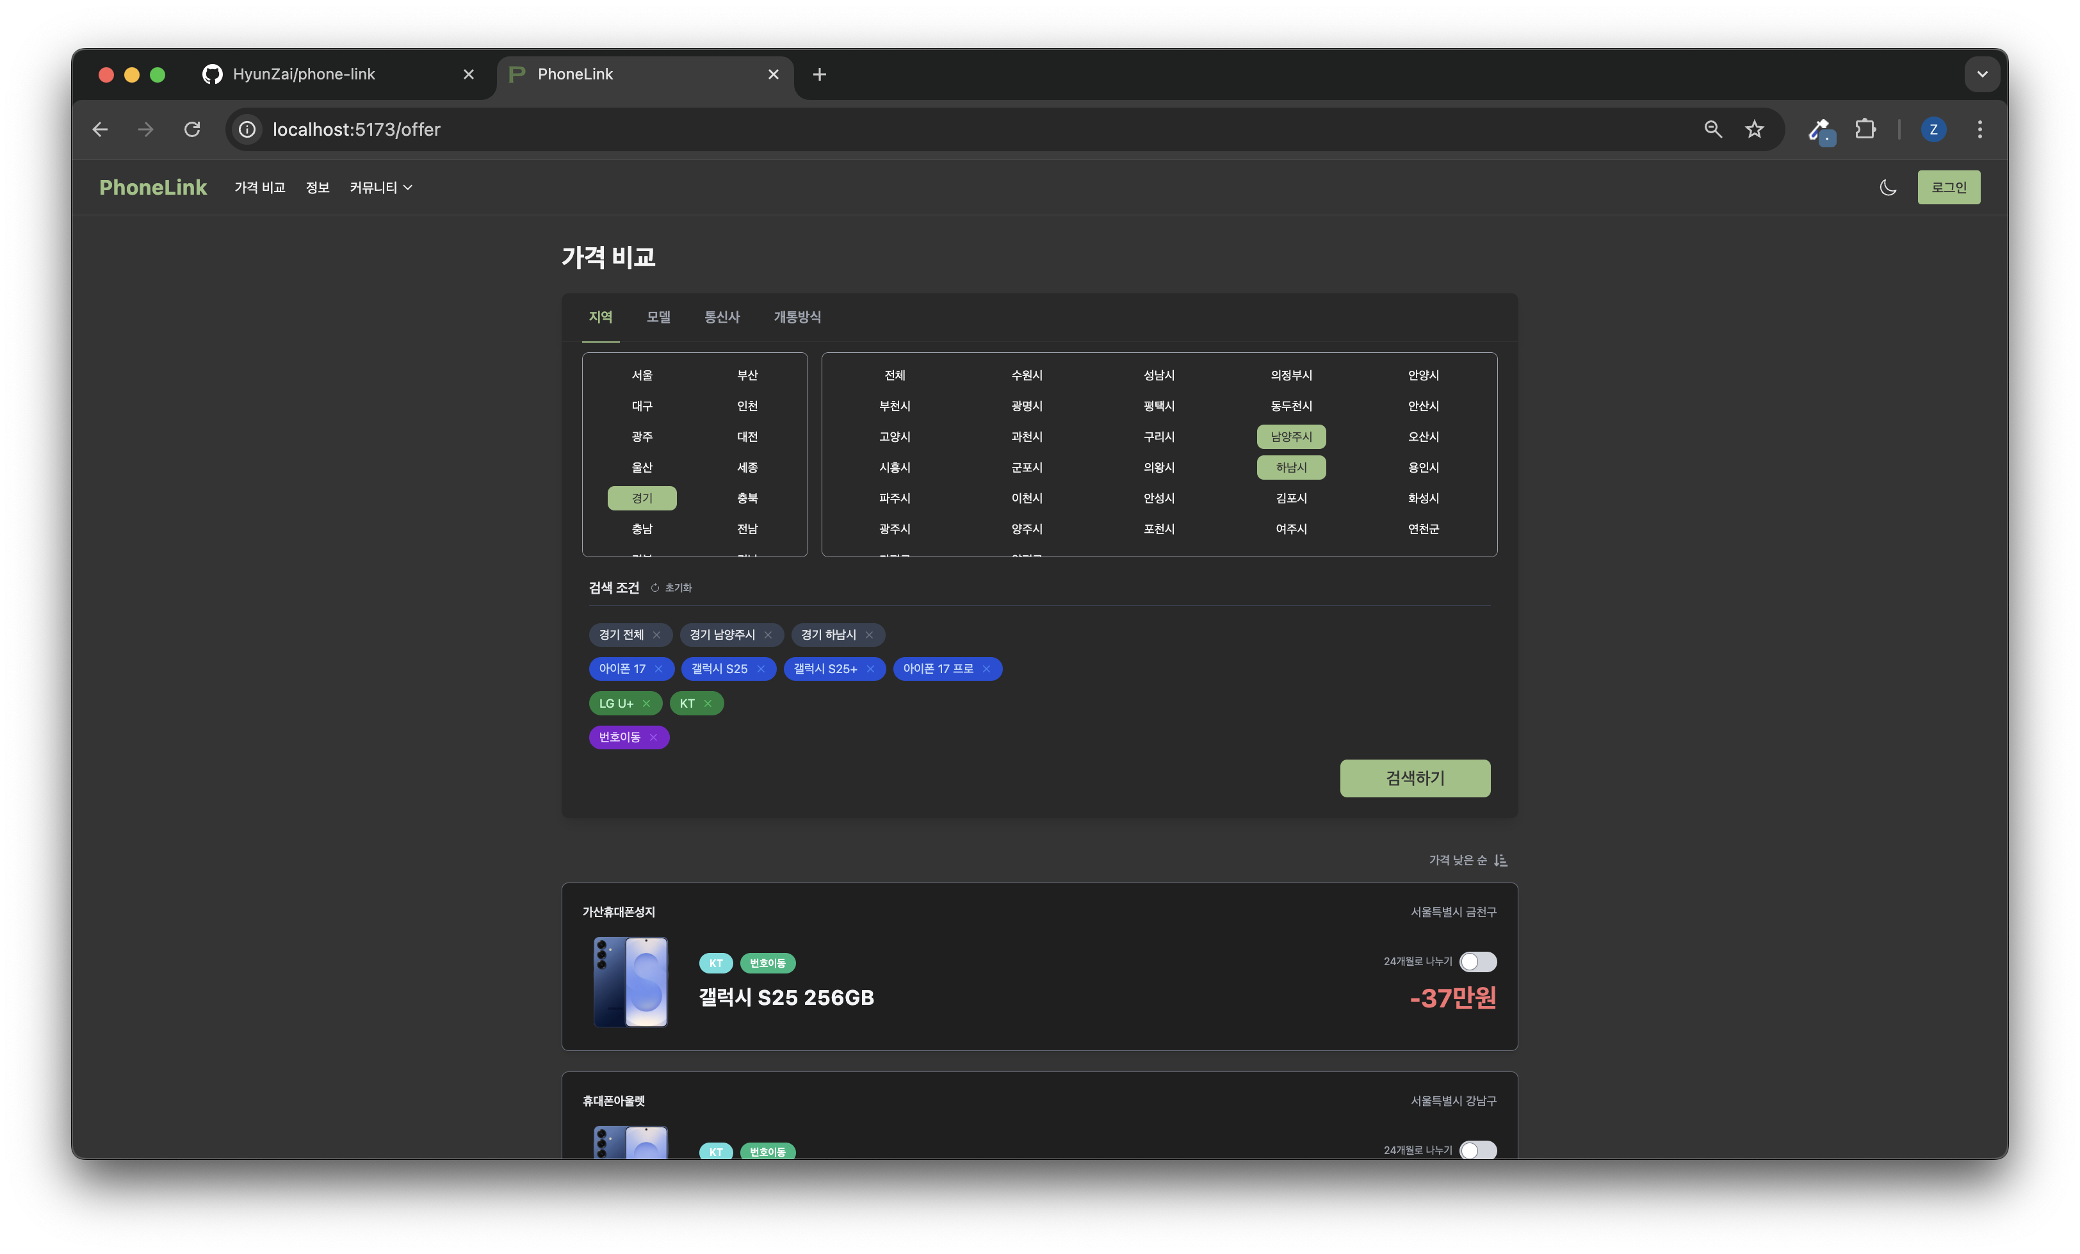The height and width of the screenshot is (1254, 2080).
Task: Enable 24개월로 나누기 toggle for 가산휴대폰성지
Action: tap(1477, 962)
